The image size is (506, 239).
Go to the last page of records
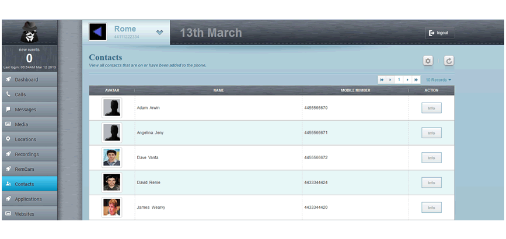pyautogui.click(x=416, y=79)
